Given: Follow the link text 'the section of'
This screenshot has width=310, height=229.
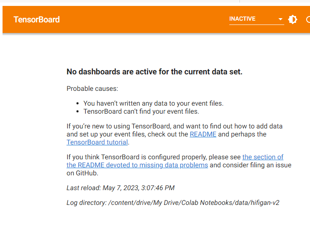Looking at the screenshot, I should click(x=263, y=157).
